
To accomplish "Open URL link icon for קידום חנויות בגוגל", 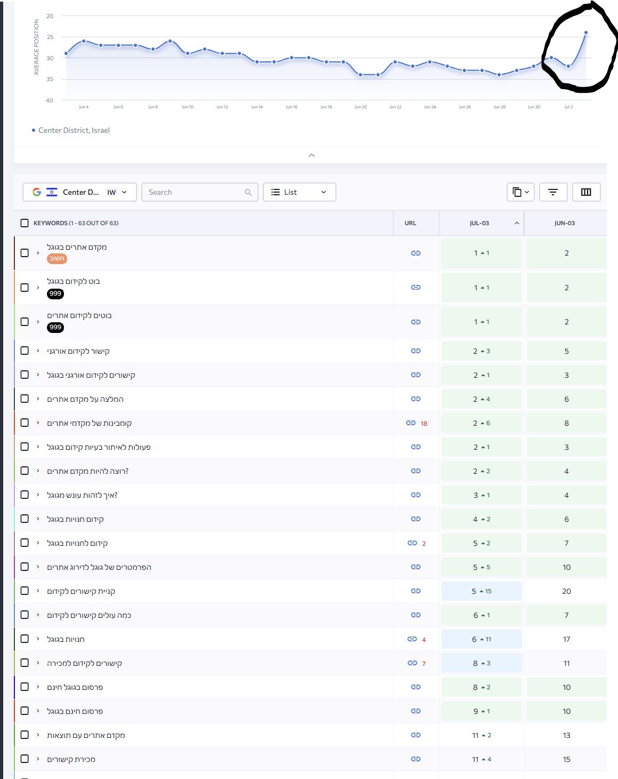I will pos(416,519).
